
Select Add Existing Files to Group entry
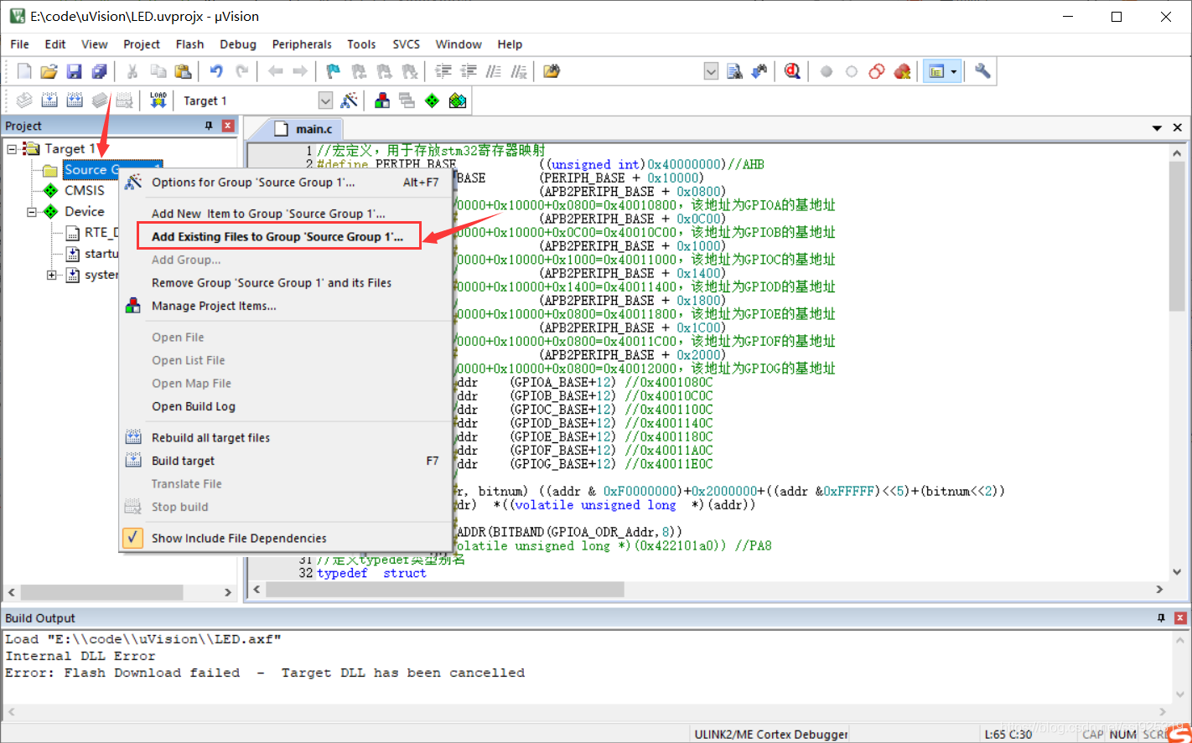[x=277, y=237]
